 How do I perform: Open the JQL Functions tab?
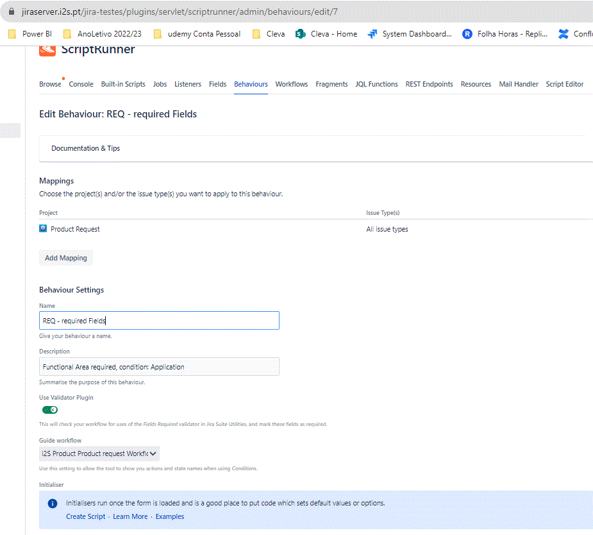(x=376, y=84)
